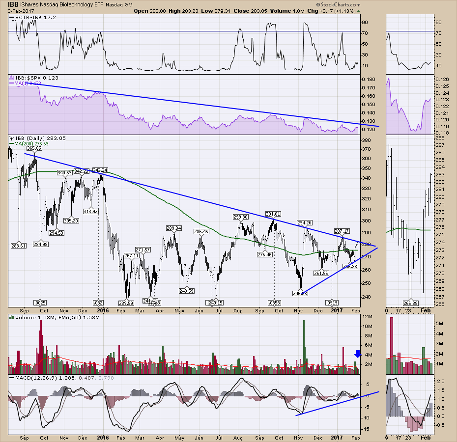Image resolution: width=457 pixels, height=442 pixels.
Task: Click the 286.45 peak price label
Action: pyautogui.click(x=201, y=232)
